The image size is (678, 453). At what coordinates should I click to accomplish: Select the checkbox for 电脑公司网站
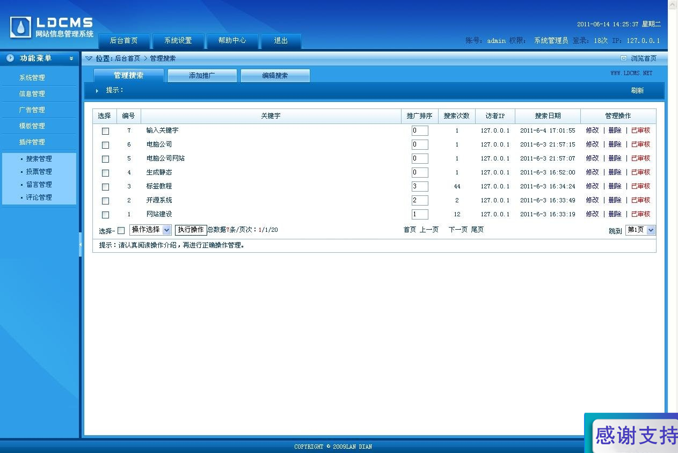[x=105, y=159]
